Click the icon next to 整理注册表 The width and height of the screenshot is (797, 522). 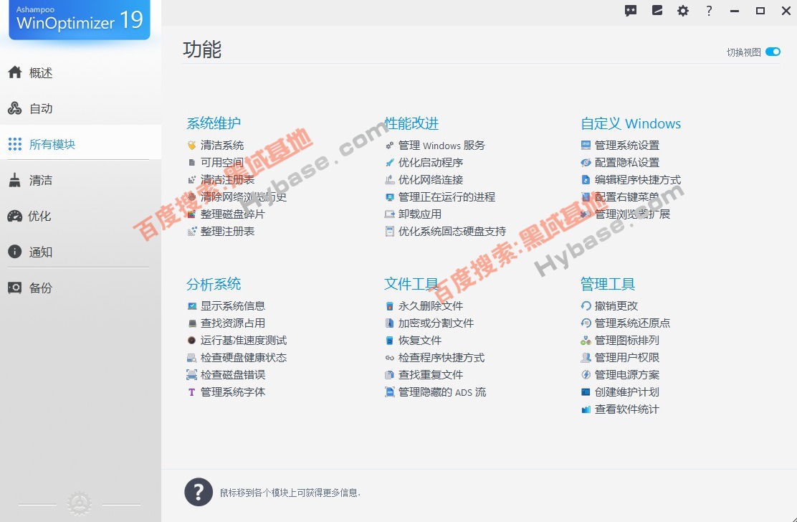click(x=191, y=232)
